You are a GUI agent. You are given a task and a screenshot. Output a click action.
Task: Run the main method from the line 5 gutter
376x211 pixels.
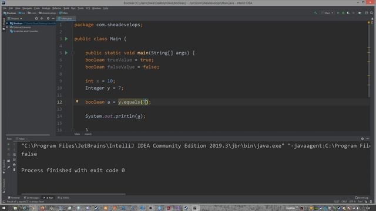tap(66, 53)
